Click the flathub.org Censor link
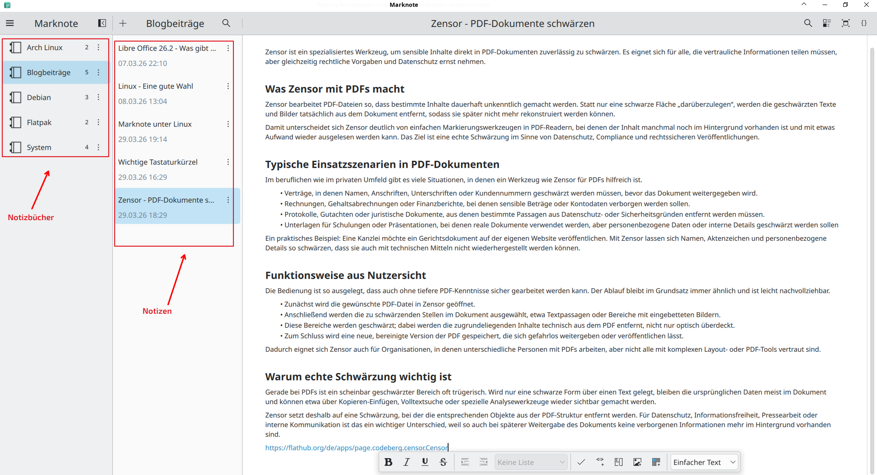877x475 pixels. click(356, 448)
